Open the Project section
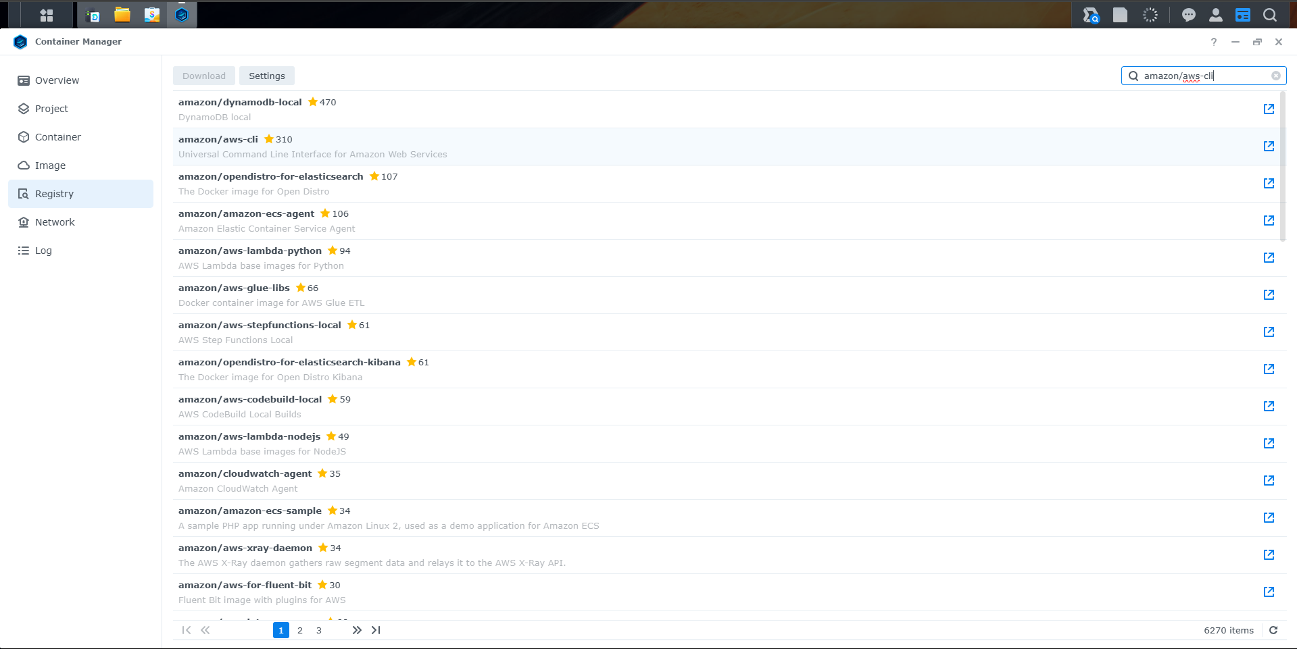The height and width of the screenshot is (649, 1297). (x=81, y=109)
